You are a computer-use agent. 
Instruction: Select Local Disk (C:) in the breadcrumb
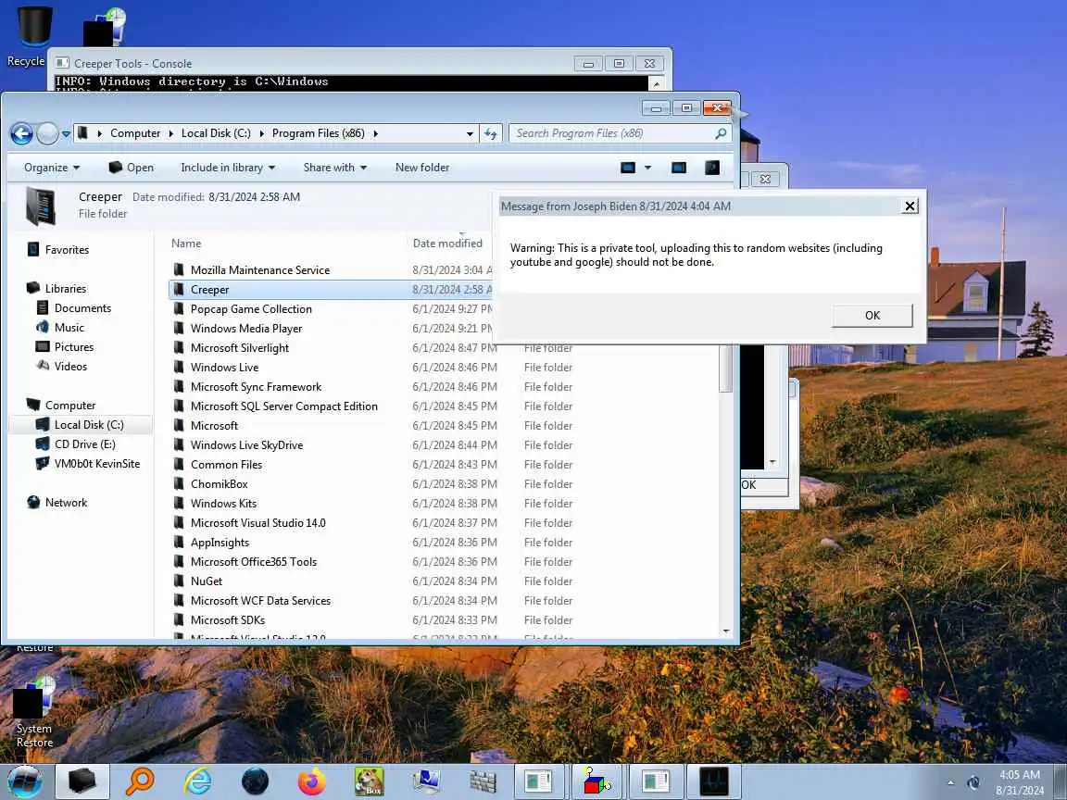pos(216,133)
